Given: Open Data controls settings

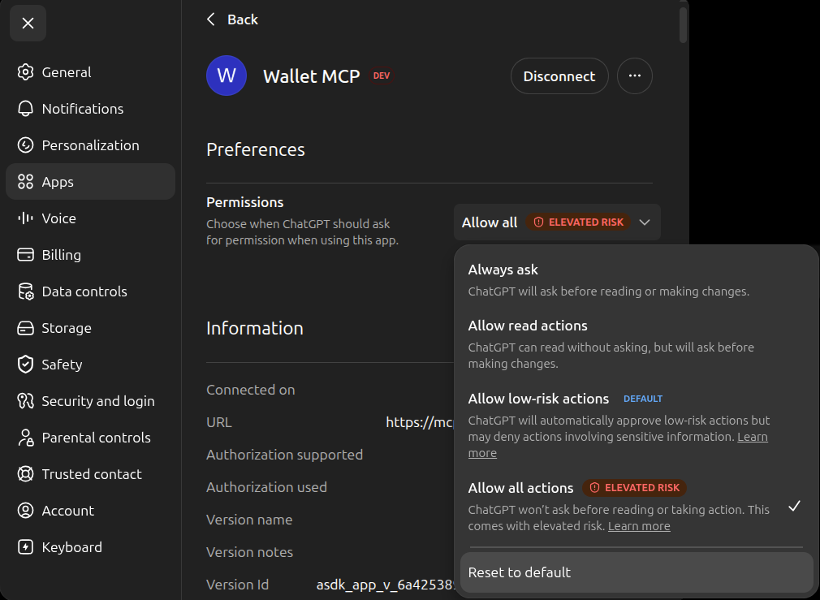Looking at the screenshot, I should coord(90,291).
